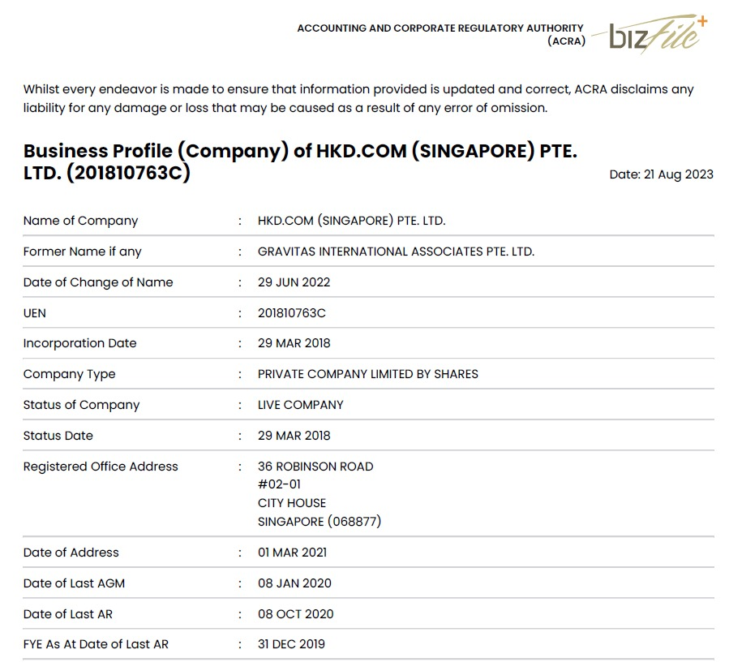Click the report date 21 Aug 2023
Viewport: 729px width, 671px height.
click(661, 174)
